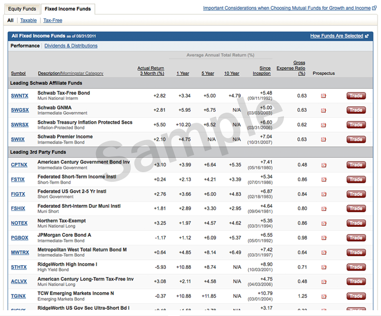The width and height of the screenshot is (381, 316).
Task: Open the SWGSX symbol link
Action: click(20, 110)
